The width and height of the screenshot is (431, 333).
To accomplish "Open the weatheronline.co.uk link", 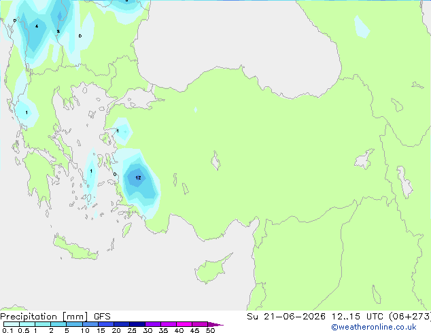I will pyautogui.click(x=374, y=327).
